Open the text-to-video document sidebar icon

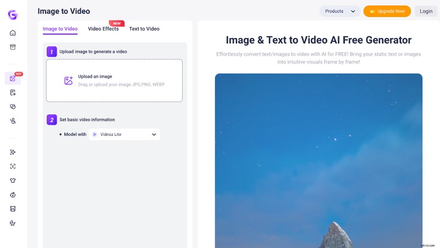click(13, 92)
